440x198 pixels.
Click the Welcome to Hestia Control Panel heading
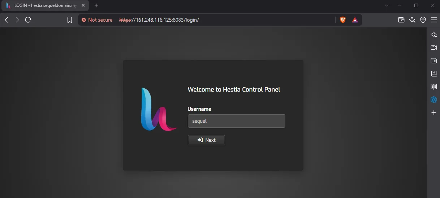[234, 89]
